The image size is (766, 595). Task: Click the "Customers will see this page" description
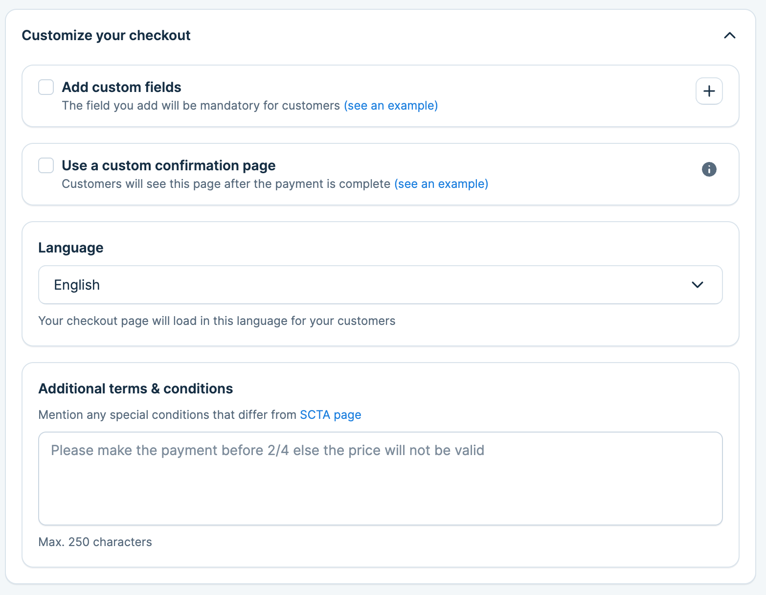click(226, 184)
